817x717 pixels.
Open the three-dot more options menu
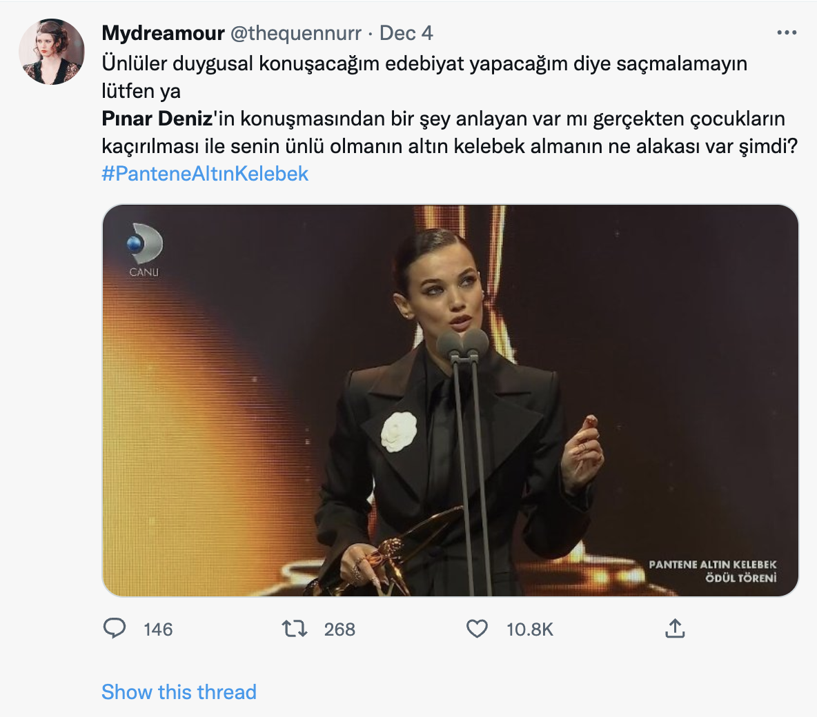(x=787, y=33)
